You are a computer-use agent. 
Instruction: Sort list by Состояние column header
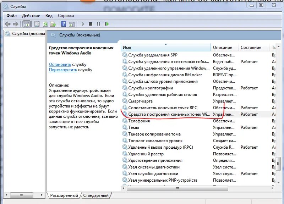[x=254, y=48]
